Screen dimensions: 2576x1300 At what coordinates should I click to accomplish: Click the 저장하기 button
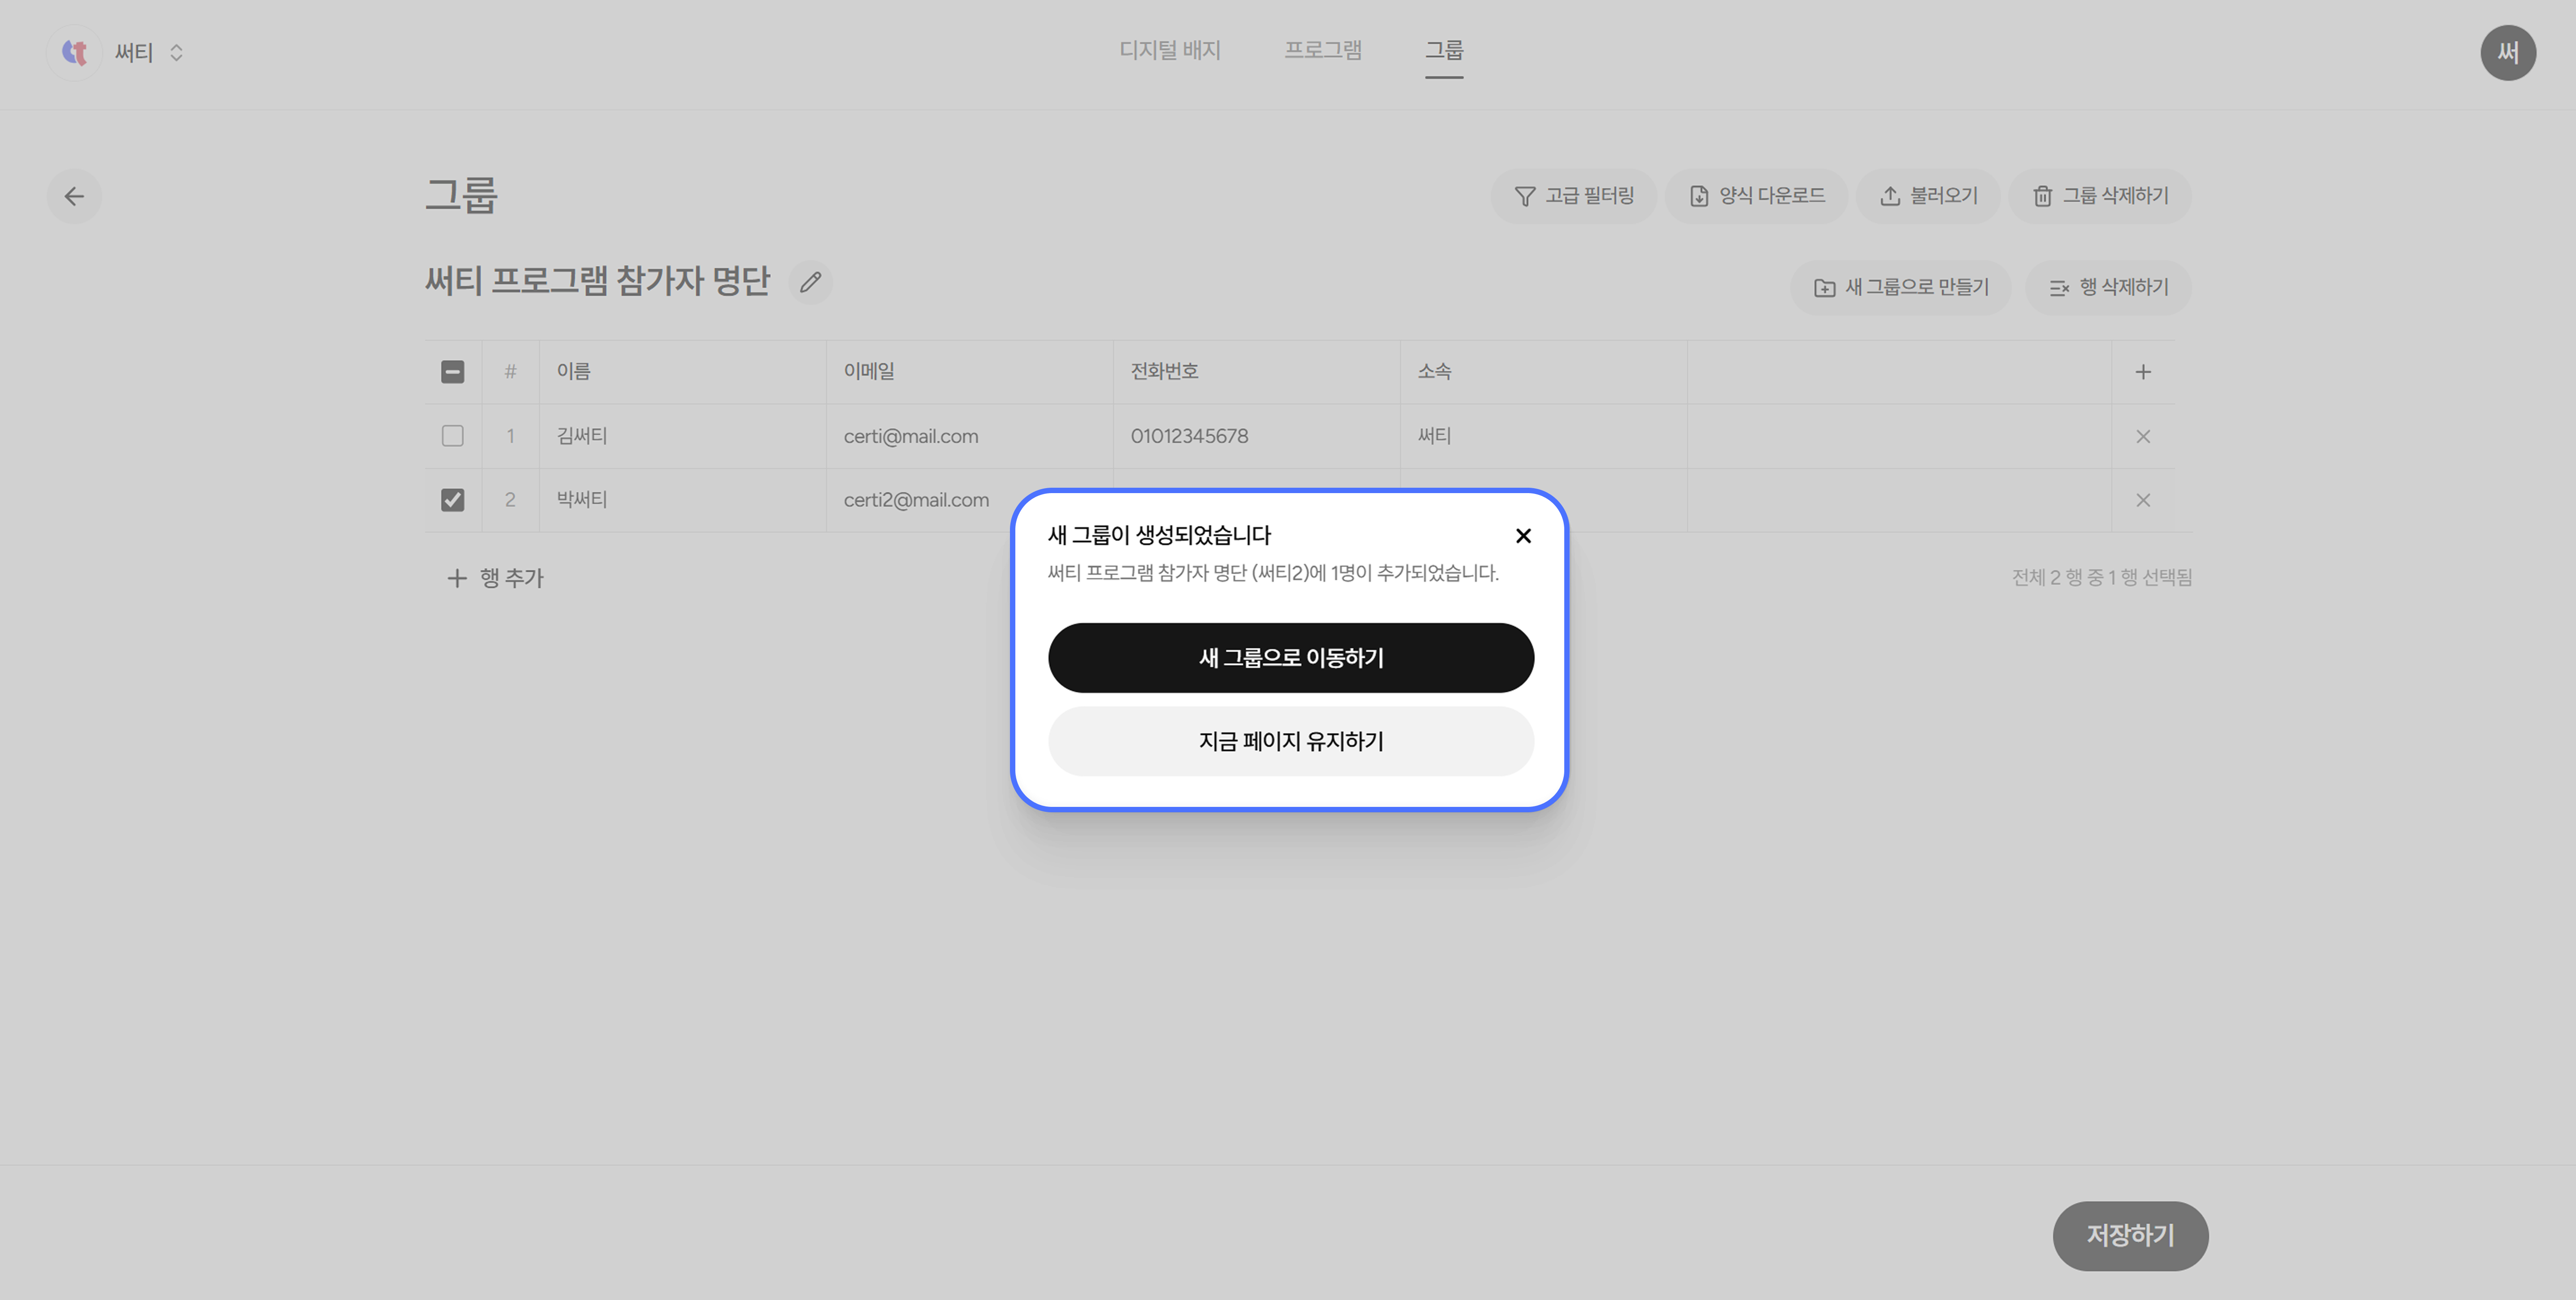tap(2130, 1236)
